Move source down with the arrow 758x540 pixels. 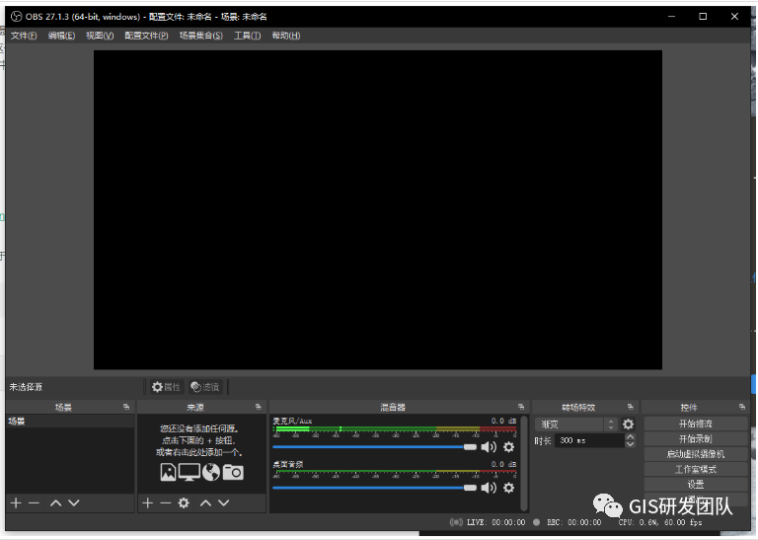[224, 503]
